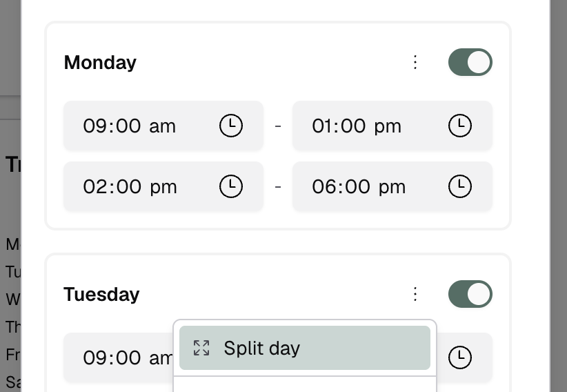Select the hour "02" in Monday's second start time
The width and height of the screenshot is (567, 392).
coord(93,187)
